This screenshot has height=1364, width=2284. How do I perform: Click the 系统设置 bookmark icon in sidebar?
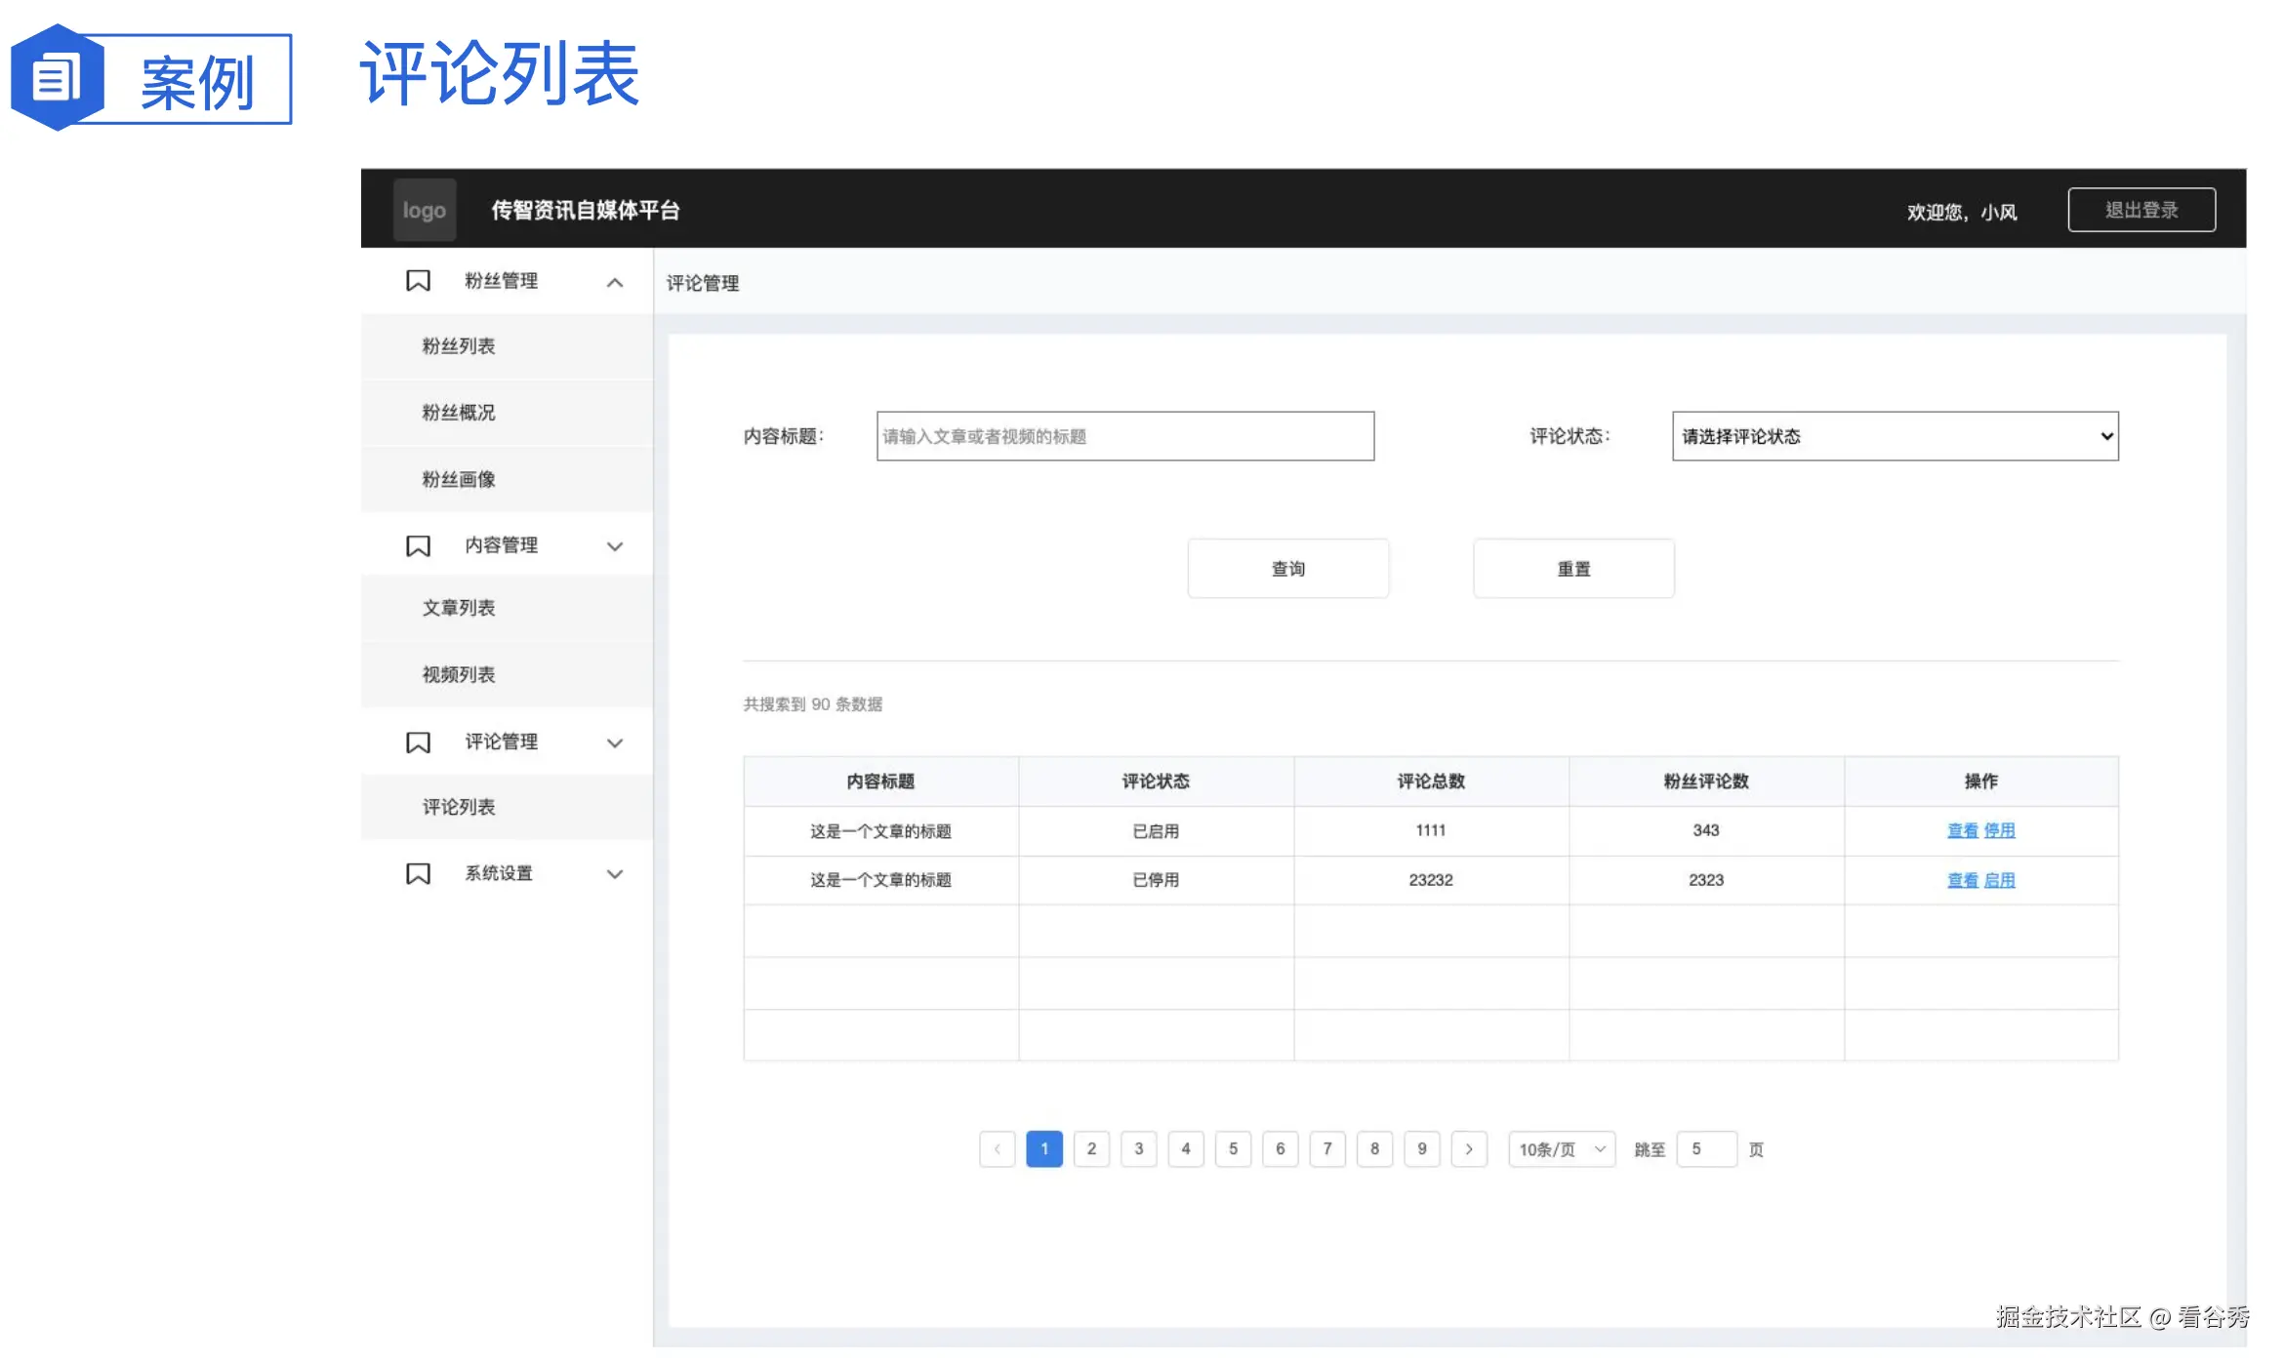418,873
